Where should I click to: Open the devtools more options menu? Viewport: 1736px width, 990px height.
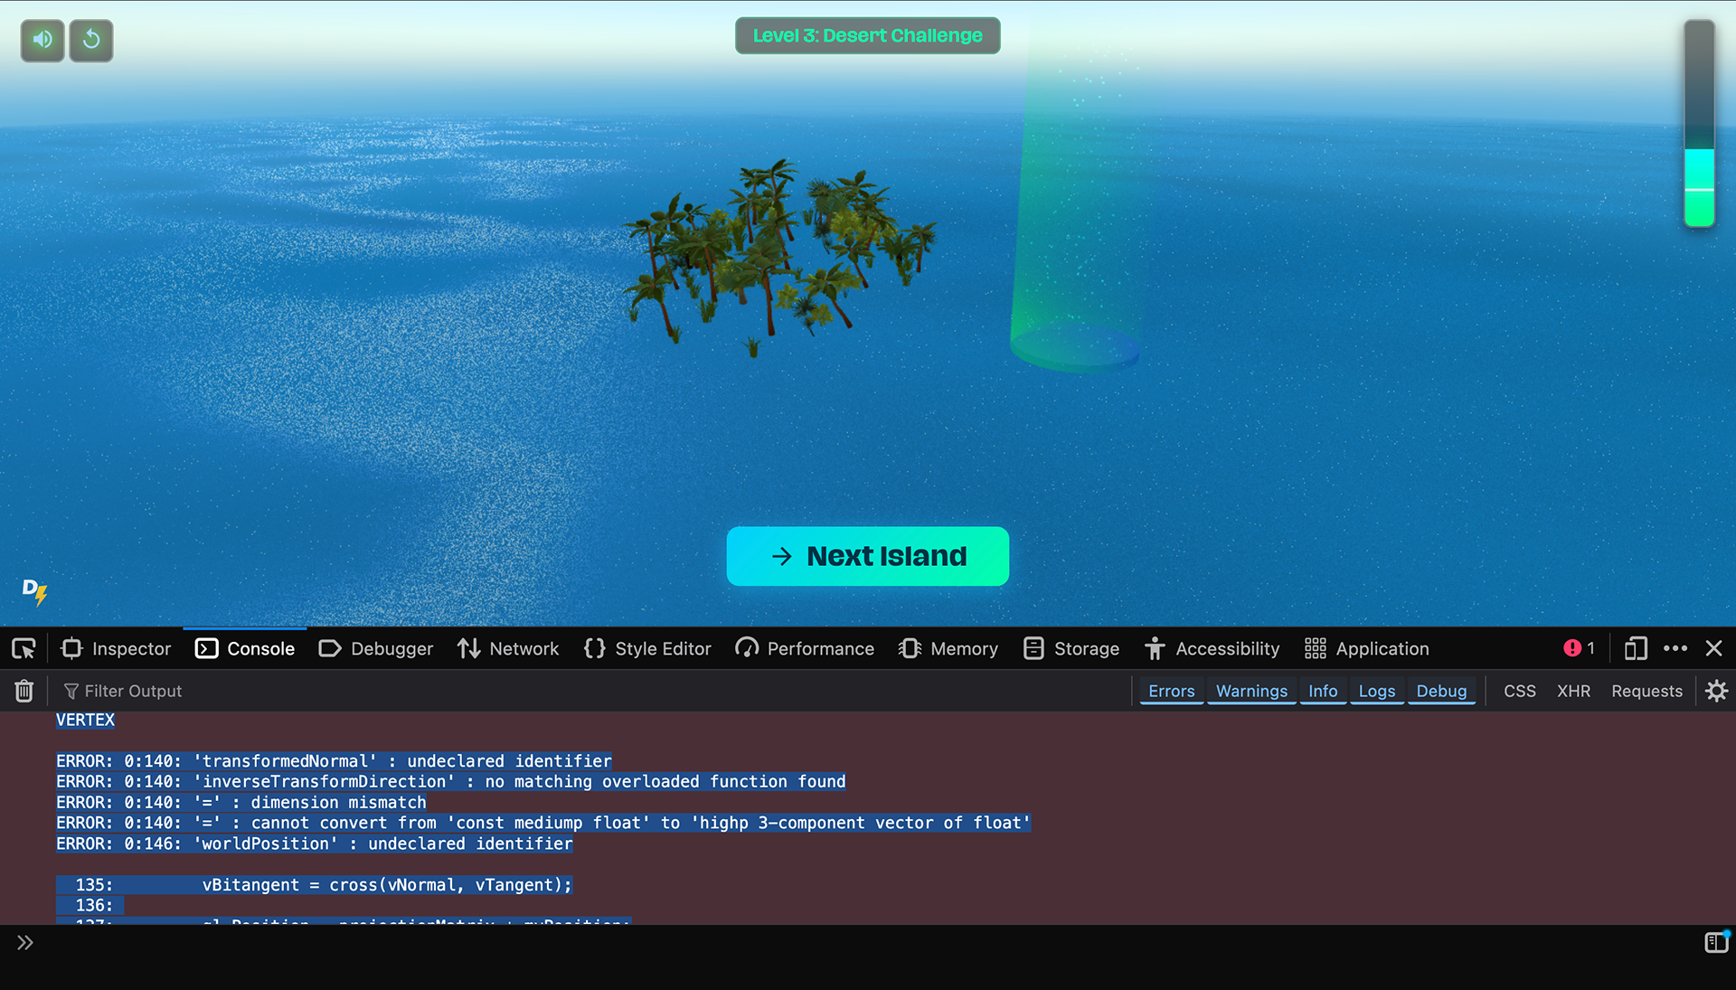point(1675,648)
